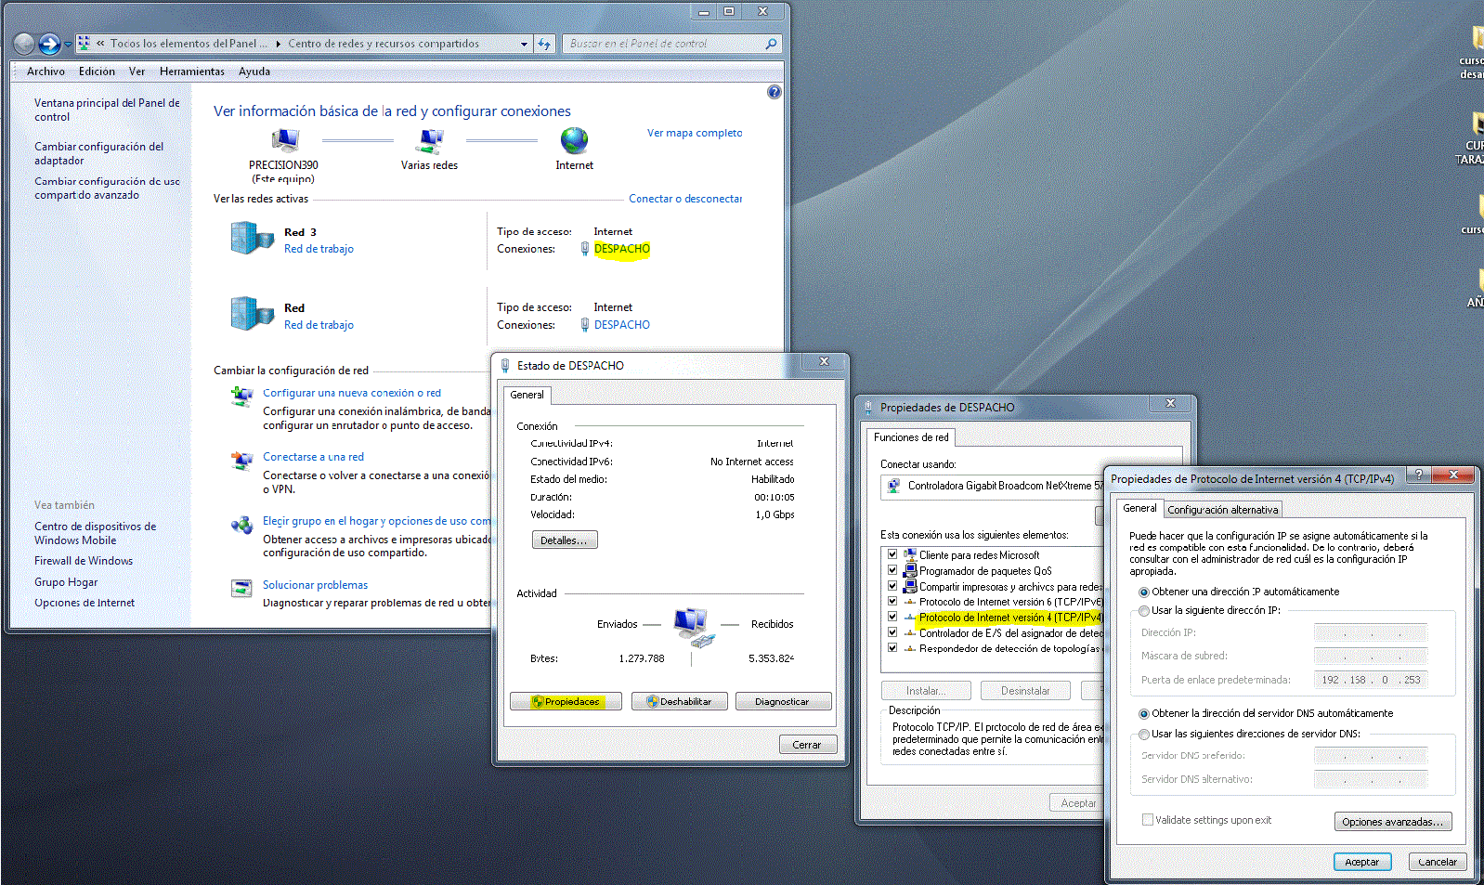Click the Cliente para redes Microsoft icon
Image resolution: width=1484 pixels, height=885 pixels.
coord(910,554)
